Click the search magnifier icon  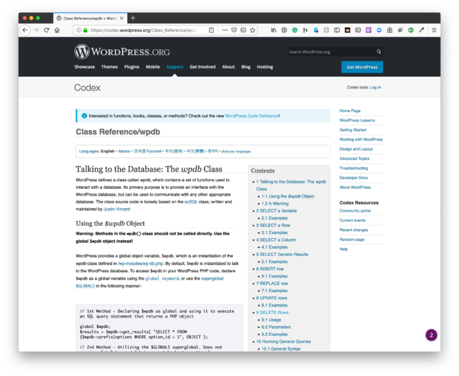click(379, 52)
